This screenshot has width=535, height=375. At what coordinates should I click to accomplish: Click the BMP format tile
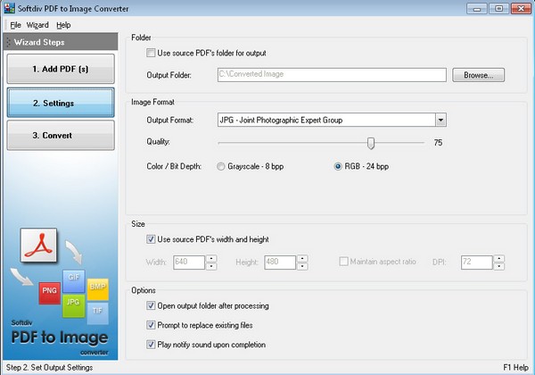(x=98, y=289)
